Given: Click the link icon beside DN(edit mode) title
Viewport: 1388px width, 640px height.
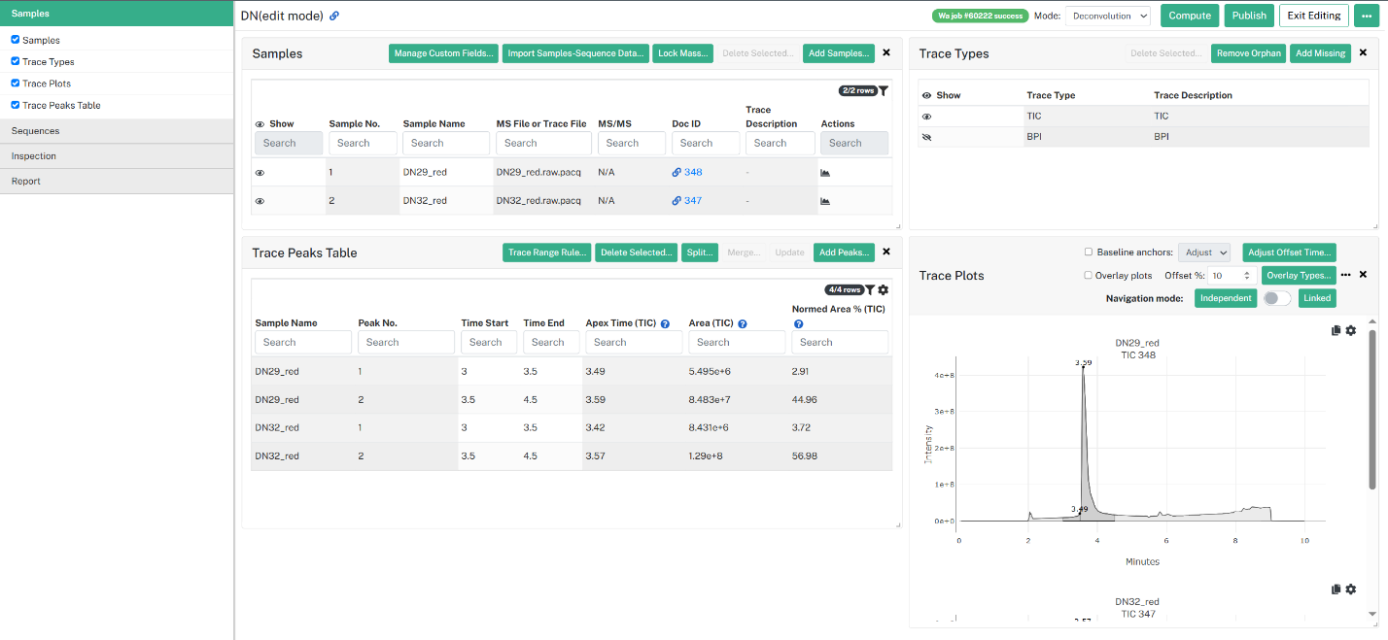Looking at the screenshot, I should [334, 16].
